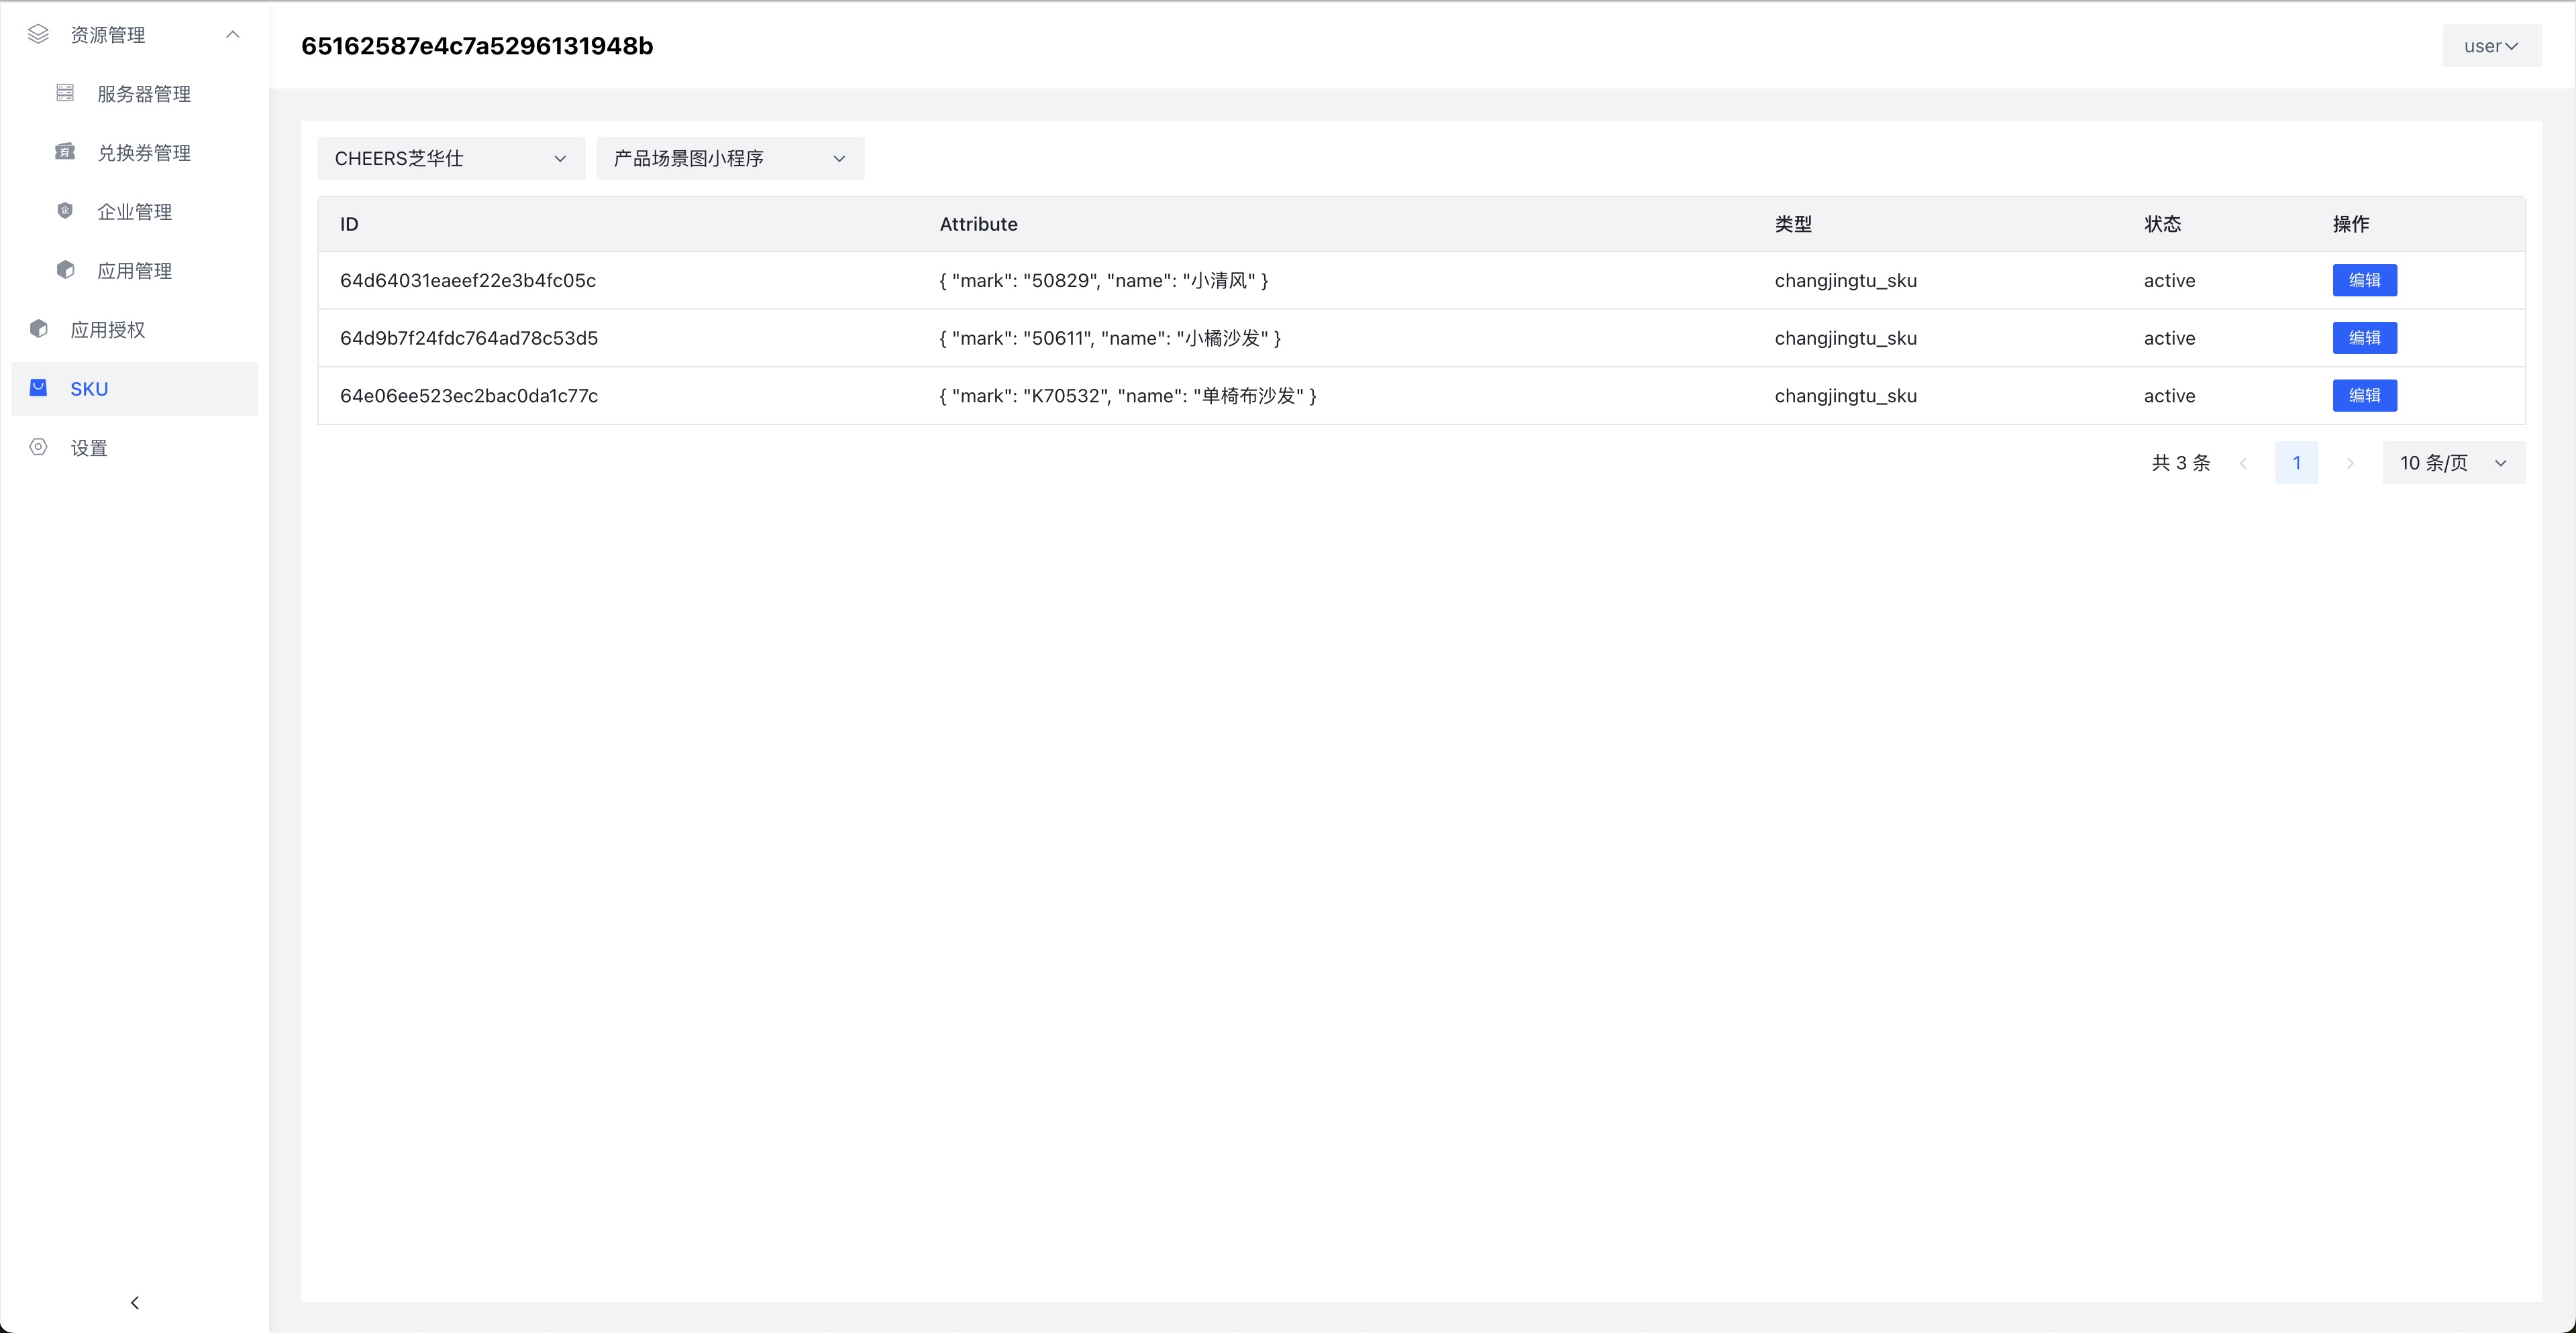Open the 设置 menu item
Viewport: 2576px width, 1333px height.
(x=135, y=448)
